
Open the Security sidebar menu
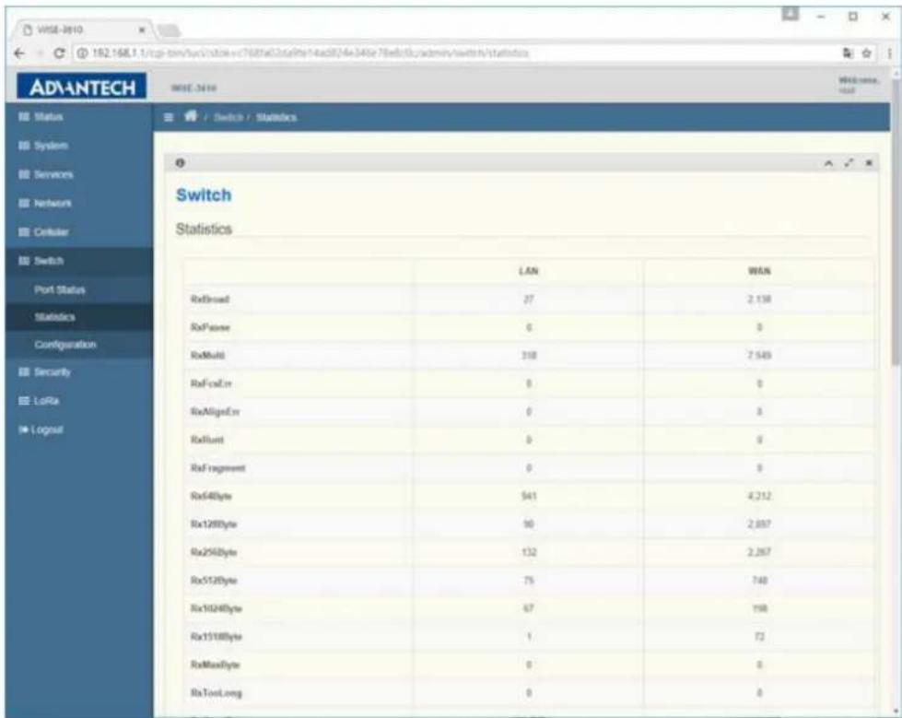[45, 372]
